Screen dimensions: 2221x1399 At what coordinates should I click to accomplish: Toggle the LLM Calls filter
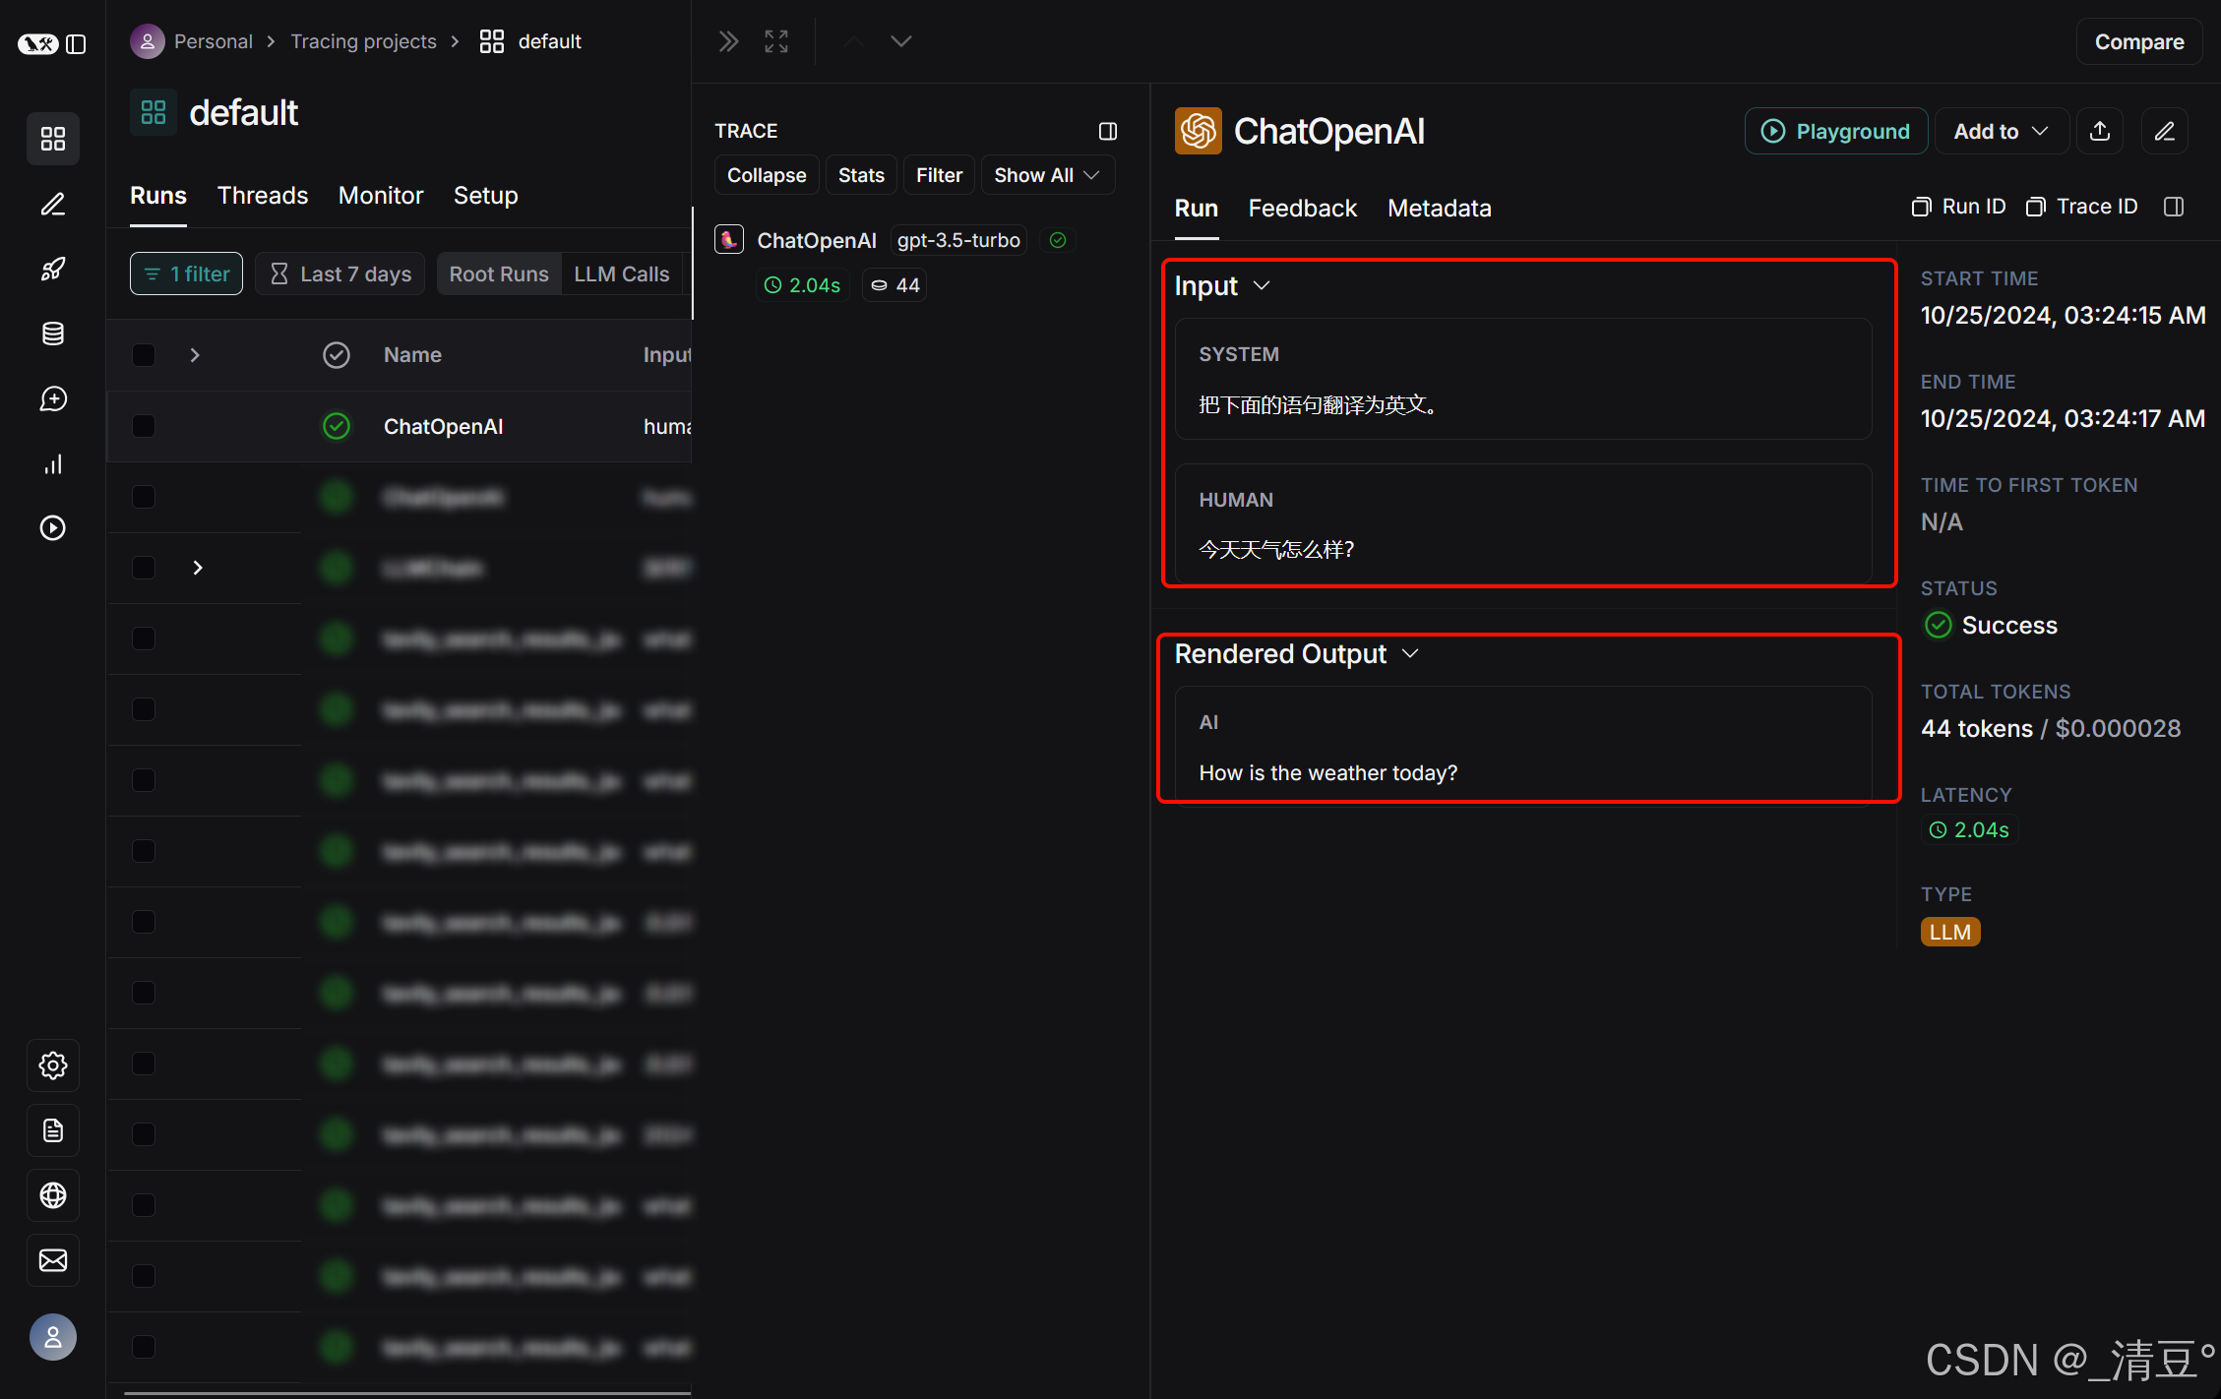(x=622, y=274)
